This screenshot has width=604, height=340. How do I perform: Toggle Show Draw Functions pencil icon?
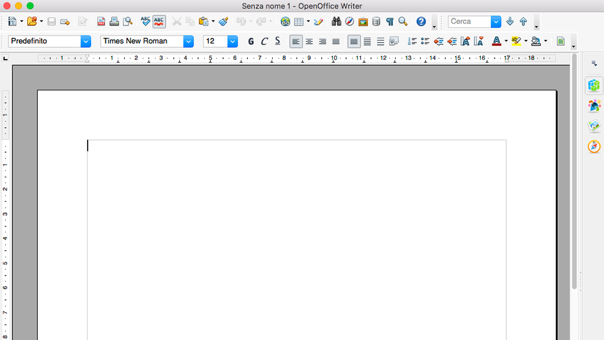pyautogui.click(x=318, y=21)
